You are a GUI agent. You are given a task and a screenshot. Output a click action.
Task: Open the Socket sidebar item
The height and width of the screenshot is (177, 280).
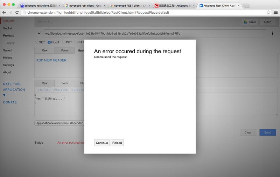[8, 28]
